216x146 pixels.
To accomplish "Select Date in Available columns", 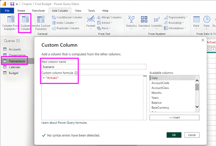I will 172,78.
